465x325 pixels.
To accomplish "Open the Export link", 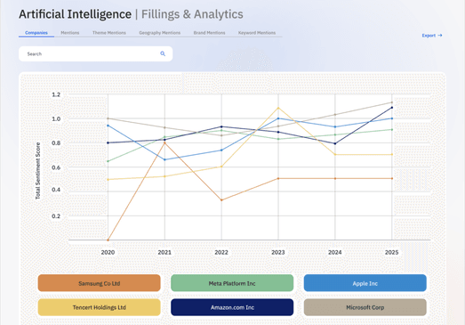I will [432, 36].
